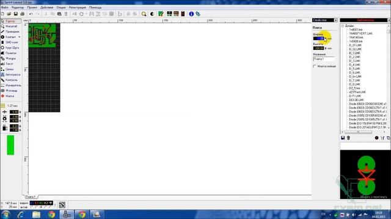The width and height of the screenshot is (391, 219).
Task: Open the Действия menu
Action: click(47, 7)
